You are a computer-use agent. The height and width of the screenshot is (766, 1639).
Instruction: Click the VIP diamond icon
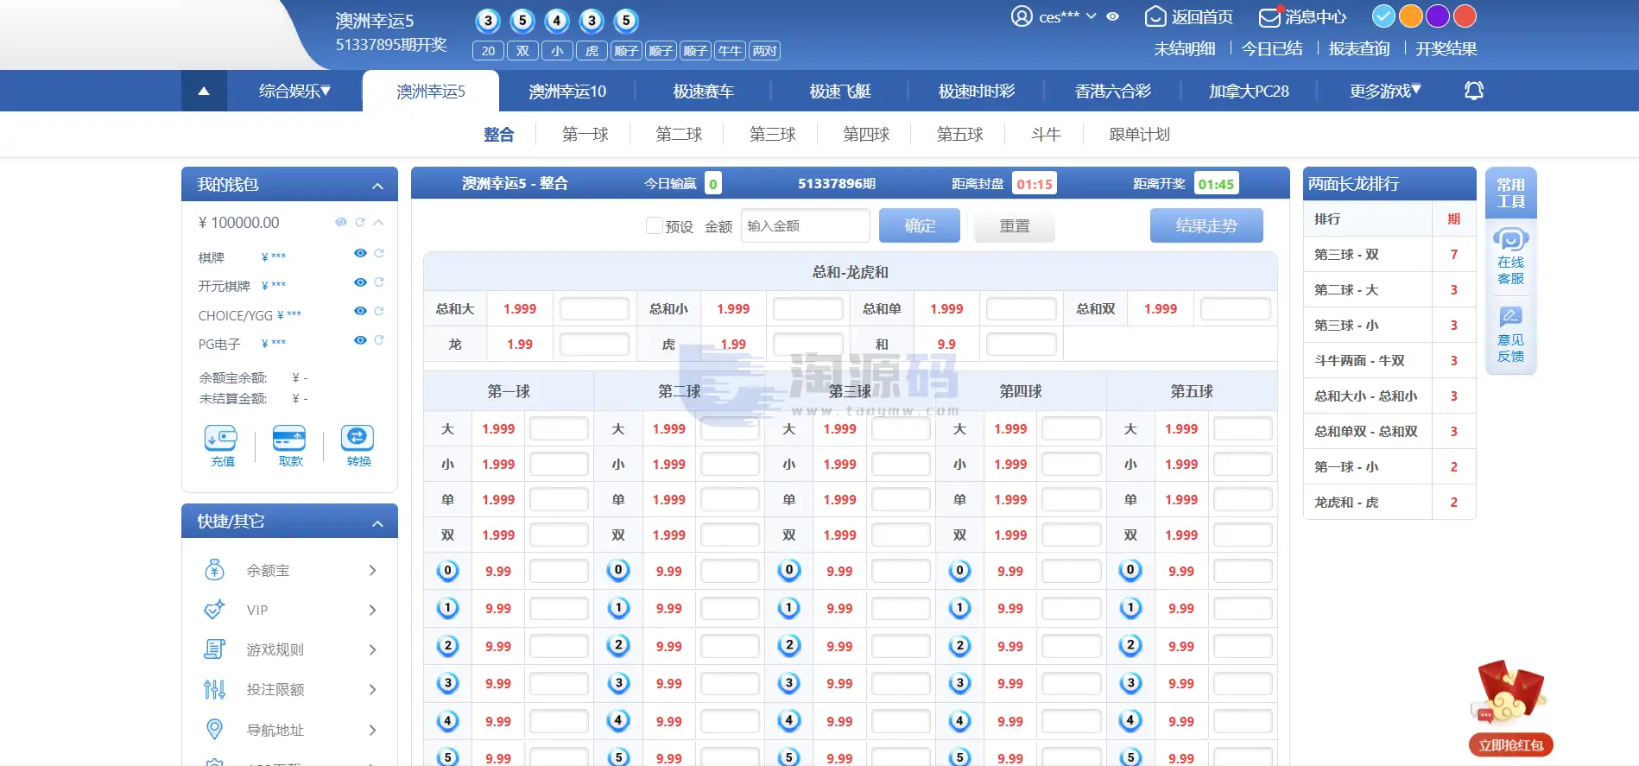[x=214, y=610]
